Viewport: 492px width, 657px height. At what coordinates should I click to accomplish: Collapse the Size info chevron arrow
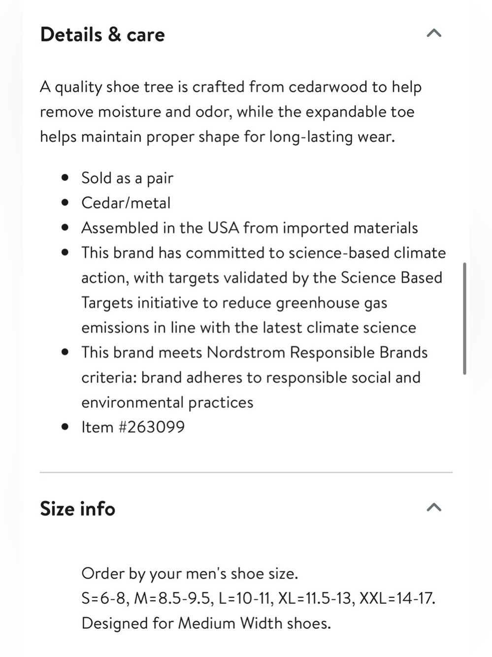click(434, 507)
